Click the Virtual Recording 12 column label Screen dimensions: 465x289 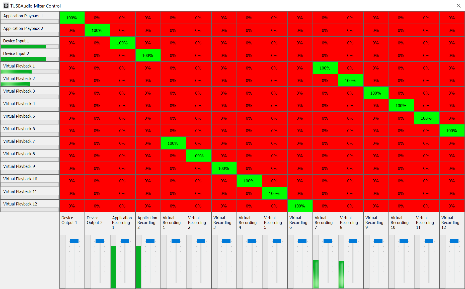point(450,223)
